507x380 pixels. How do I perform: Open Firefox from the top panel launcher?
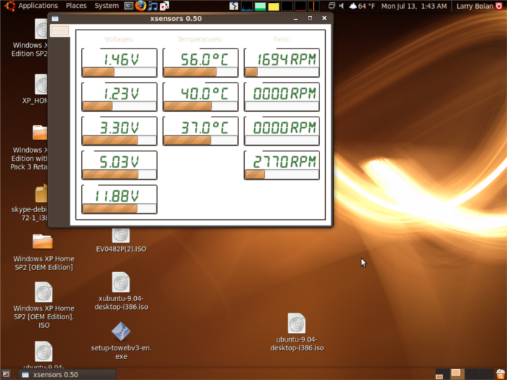pos(140,6)
